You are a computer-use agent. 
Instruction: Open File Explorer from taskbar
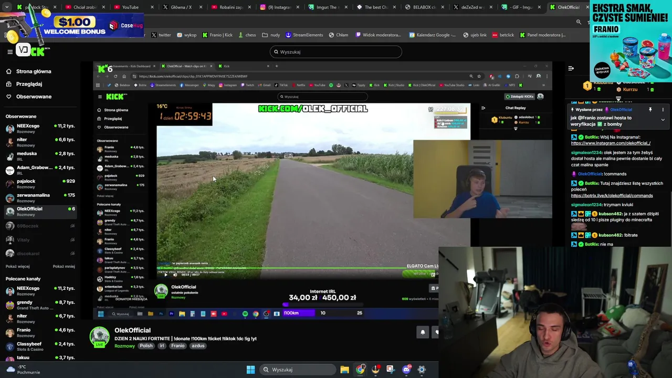pos(344,370)
